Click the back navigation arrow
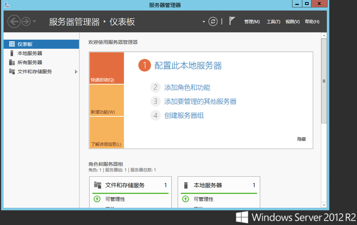 (x=14, y=21)
